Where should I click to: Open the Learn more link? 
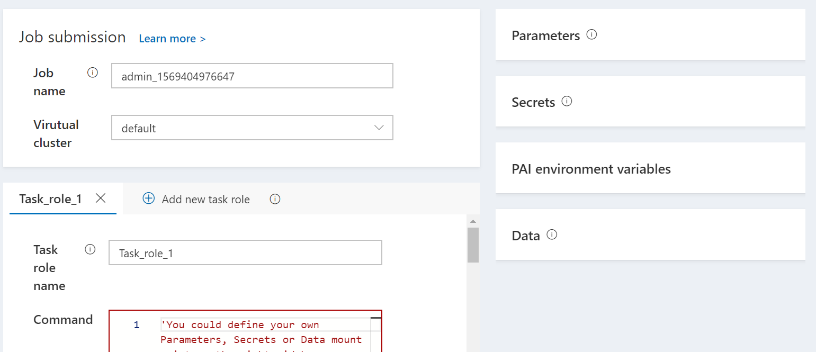[172, 39]
